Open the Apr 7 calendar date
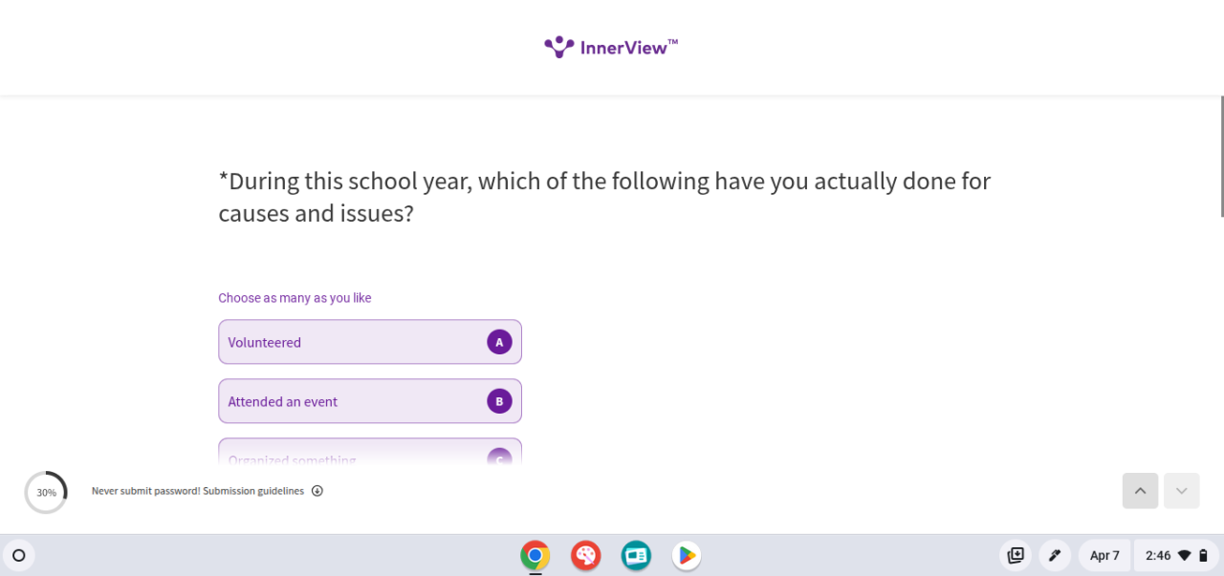1224x576 pixels. coord(1104,555)
